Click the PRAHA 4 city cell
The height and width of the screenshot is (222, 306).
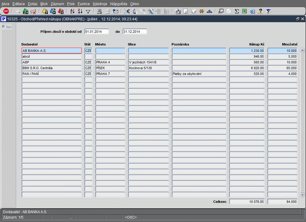point(110,62)
